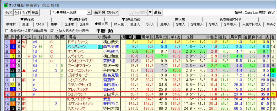Click the yellow finish badge '1' for シェットランド
Screen dimensions: 277x111
[x=273, y=94]
